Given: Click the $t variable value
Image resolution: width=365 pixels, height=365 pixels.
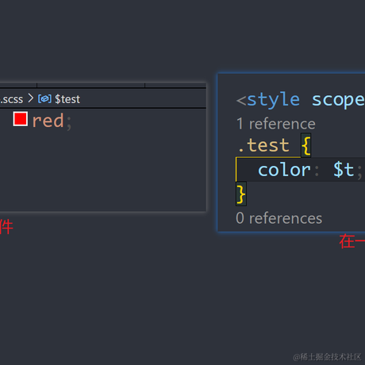Looking at the screenshot, I should [344, 170].
